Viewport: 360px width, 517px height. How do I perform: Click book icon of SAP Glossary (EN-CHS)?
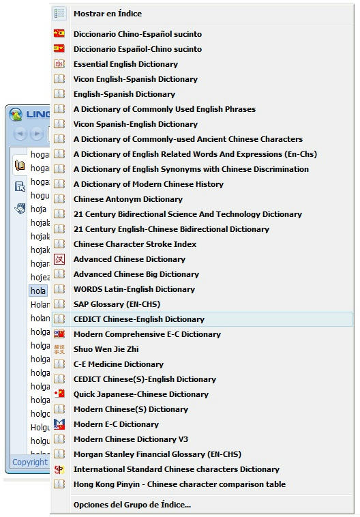[x=59, y=304]
